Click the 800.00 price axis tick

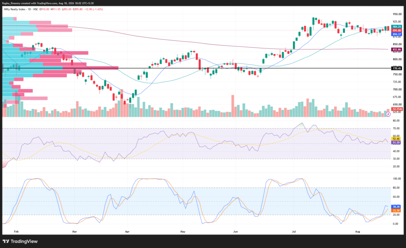(x=397, y=60)
